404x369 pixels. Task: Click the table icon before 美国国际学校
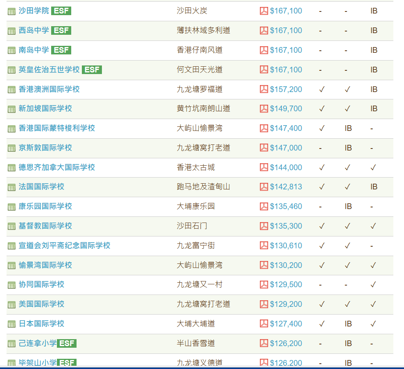coord(11,305)
